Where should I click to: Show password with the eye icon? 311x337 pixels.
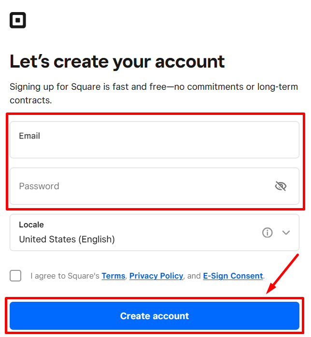tap(281, 186)
